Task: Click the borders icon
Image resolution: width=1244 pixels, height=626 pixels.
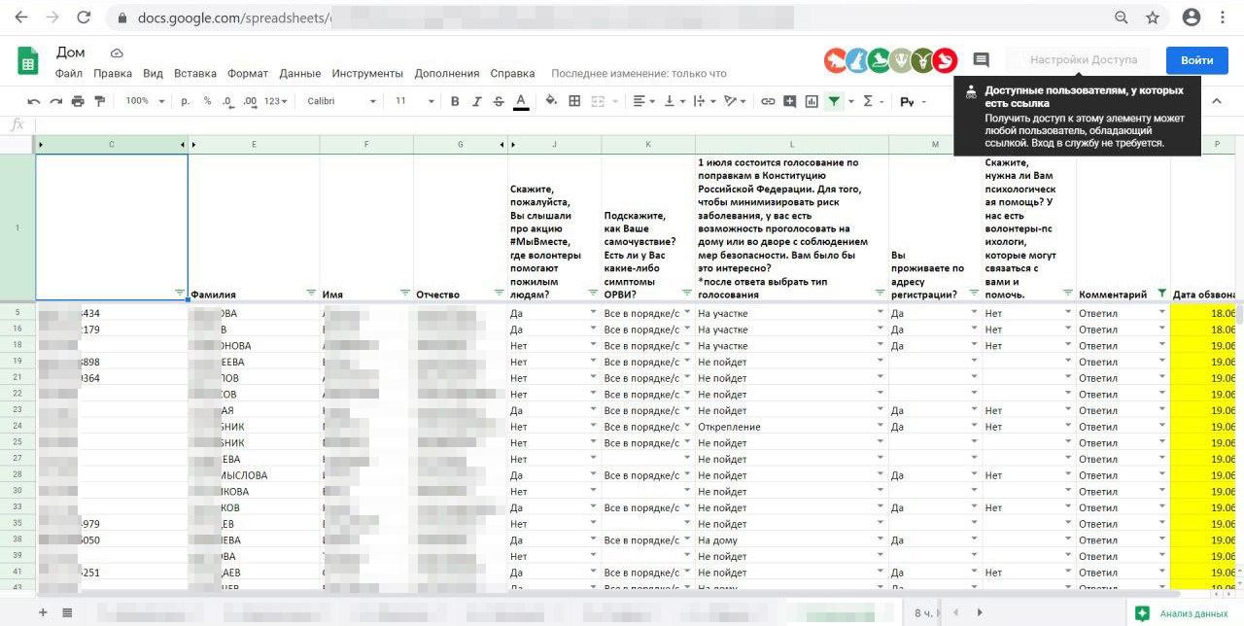Action: pyautogui.click(x=574, y=101)
